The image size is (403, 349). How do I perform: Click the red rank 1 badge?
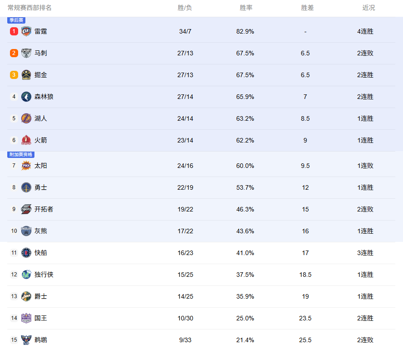click(x=14, y=31)
